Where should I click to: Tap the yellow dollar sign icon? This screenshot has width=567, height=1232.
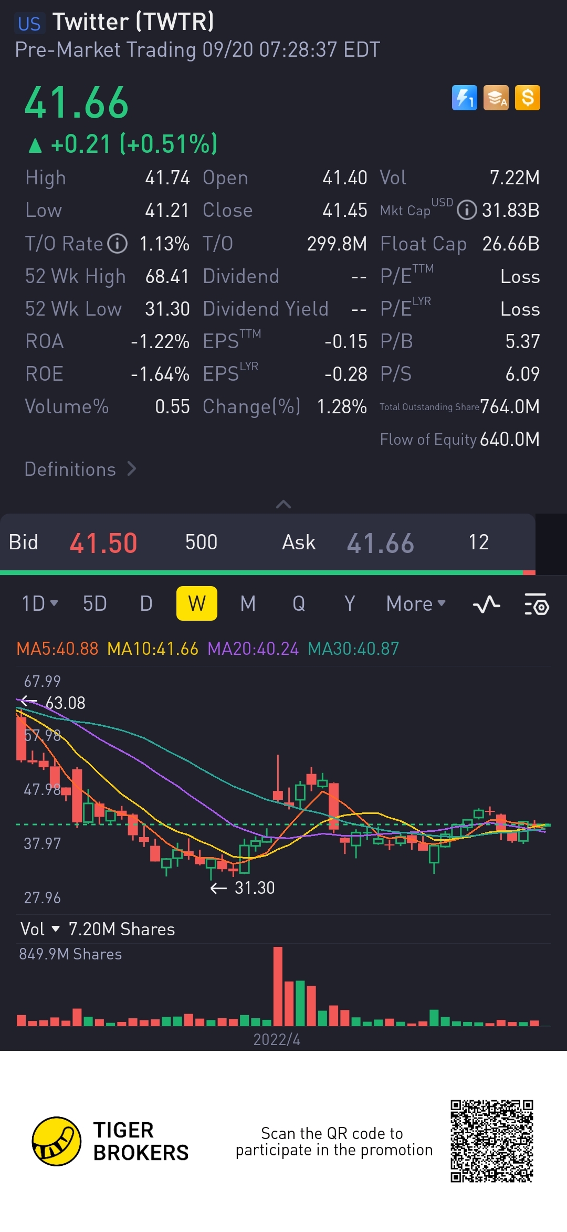tap(528, 98)
